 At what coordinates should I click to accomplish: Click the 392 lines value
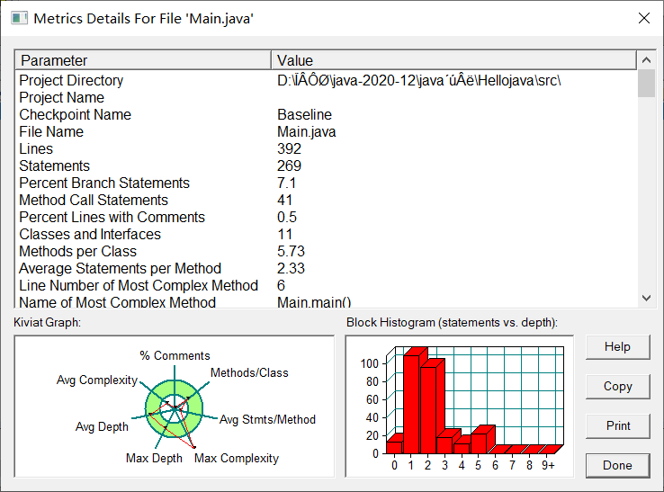pyautogui.click(x=289, y=148)
